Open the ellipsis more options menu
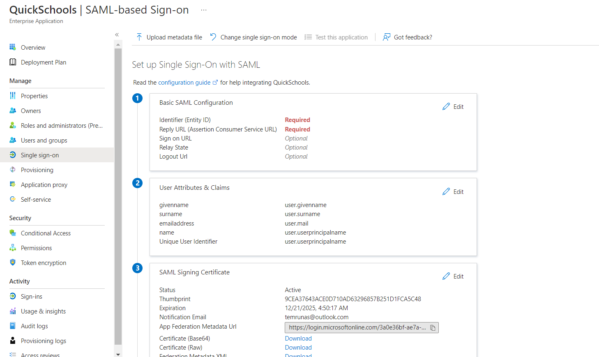The width and height of the screenshot is (599, 357). [x=204, y=10]
